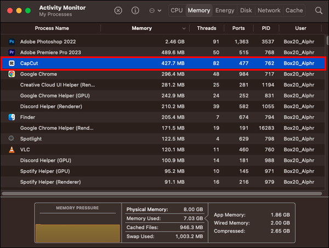Open the Inspect process info icon

pos(135,10)
